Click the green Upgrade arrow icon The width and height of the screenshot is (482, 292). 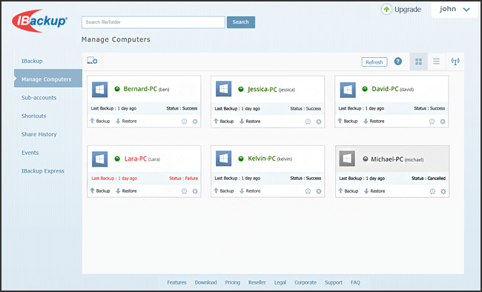click(386, 9)
